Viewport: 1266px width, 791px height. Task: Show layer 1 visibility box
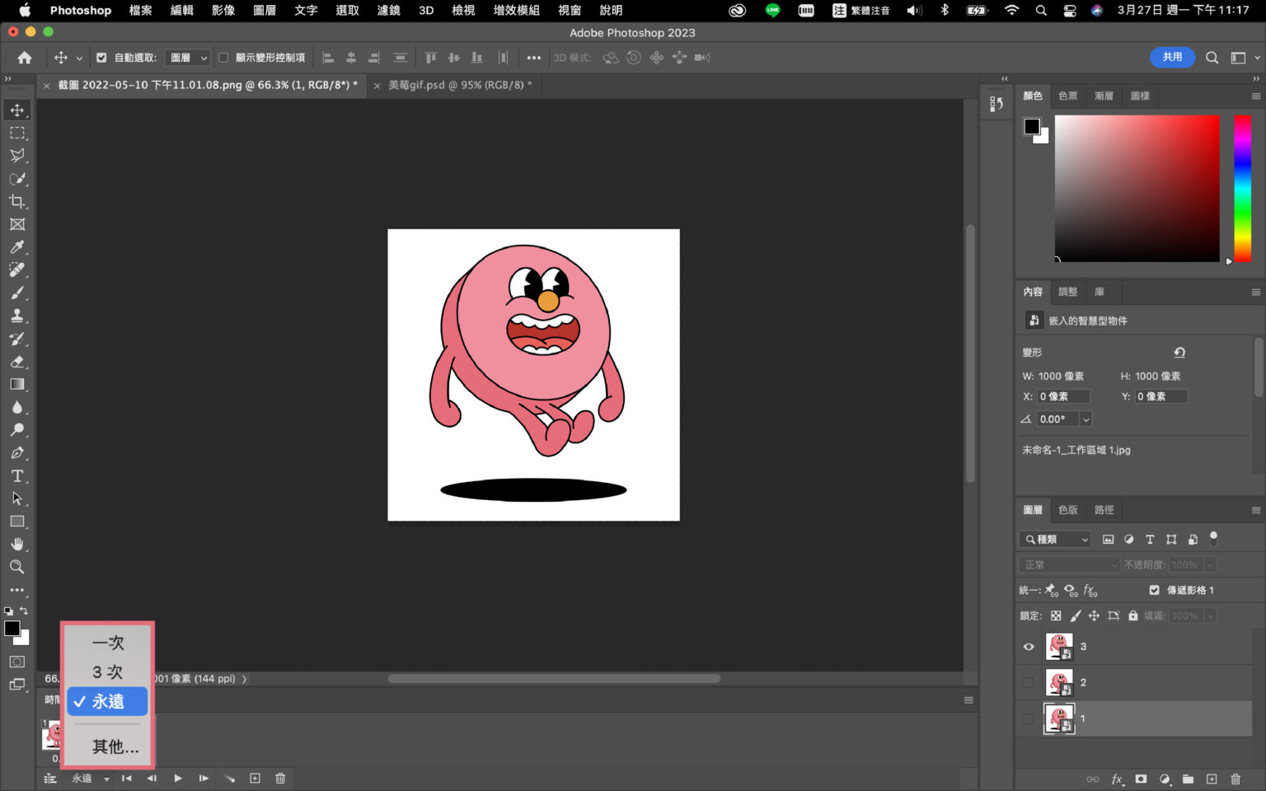tap(1029, 718)
